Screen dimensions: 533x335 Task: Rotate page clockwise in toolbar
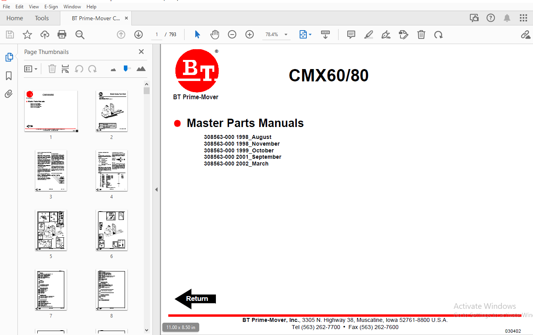439,35
